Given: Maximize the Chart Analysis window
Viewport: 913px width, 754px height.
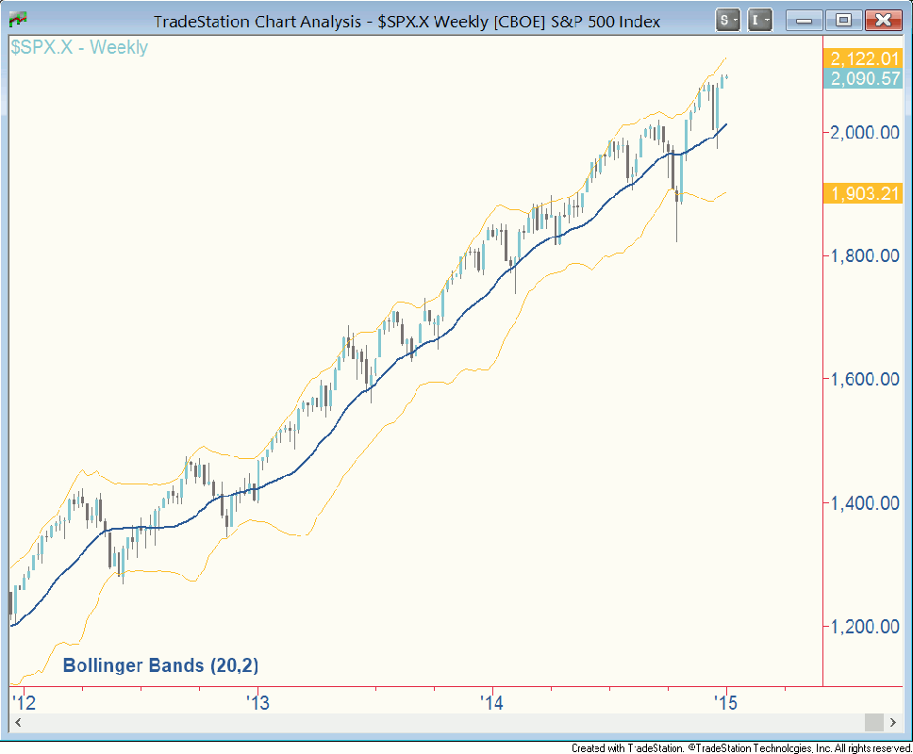Looking at the screenshot, I should tap(842, 19).
